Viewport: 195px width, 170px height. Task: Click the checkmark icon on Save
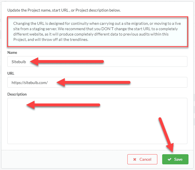(x=170, y=159)
